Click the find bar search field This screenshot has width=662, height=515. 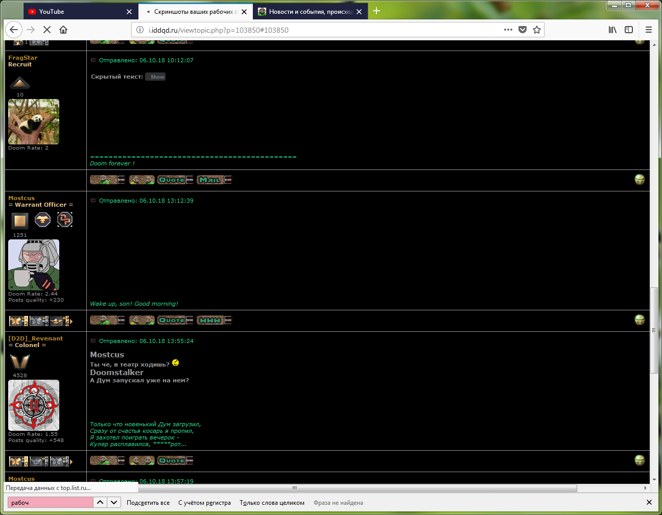[x=50, y=502]
